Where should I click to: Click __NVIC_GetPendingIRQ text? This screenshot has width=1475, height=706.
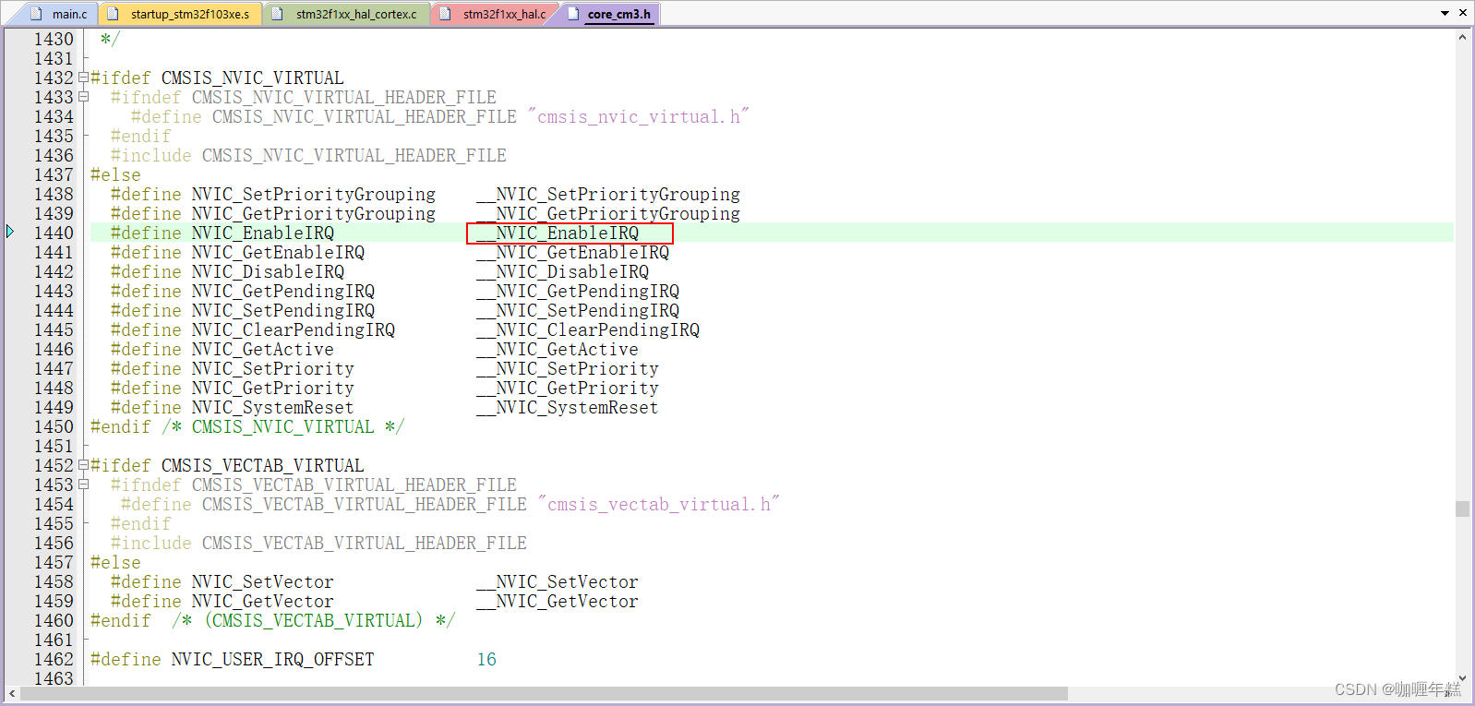(x=578, y=291)
